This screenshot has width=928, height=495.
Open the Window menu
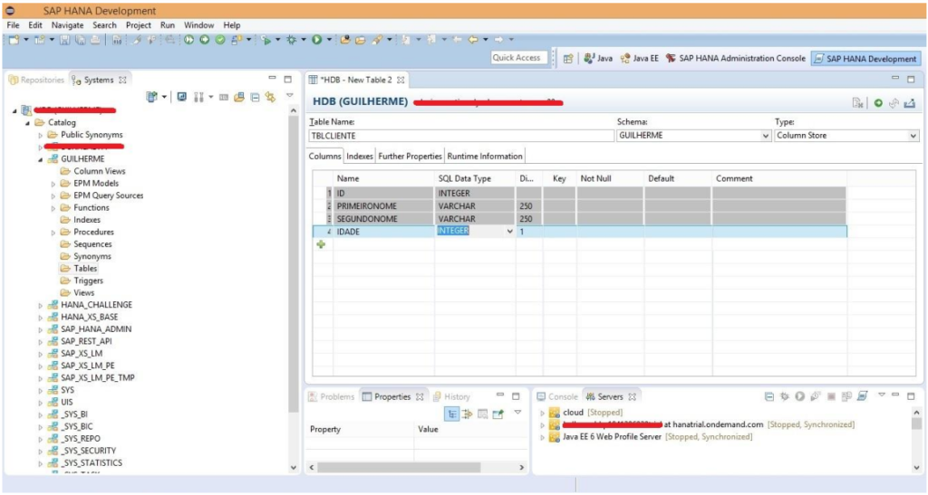click(198, 25)
